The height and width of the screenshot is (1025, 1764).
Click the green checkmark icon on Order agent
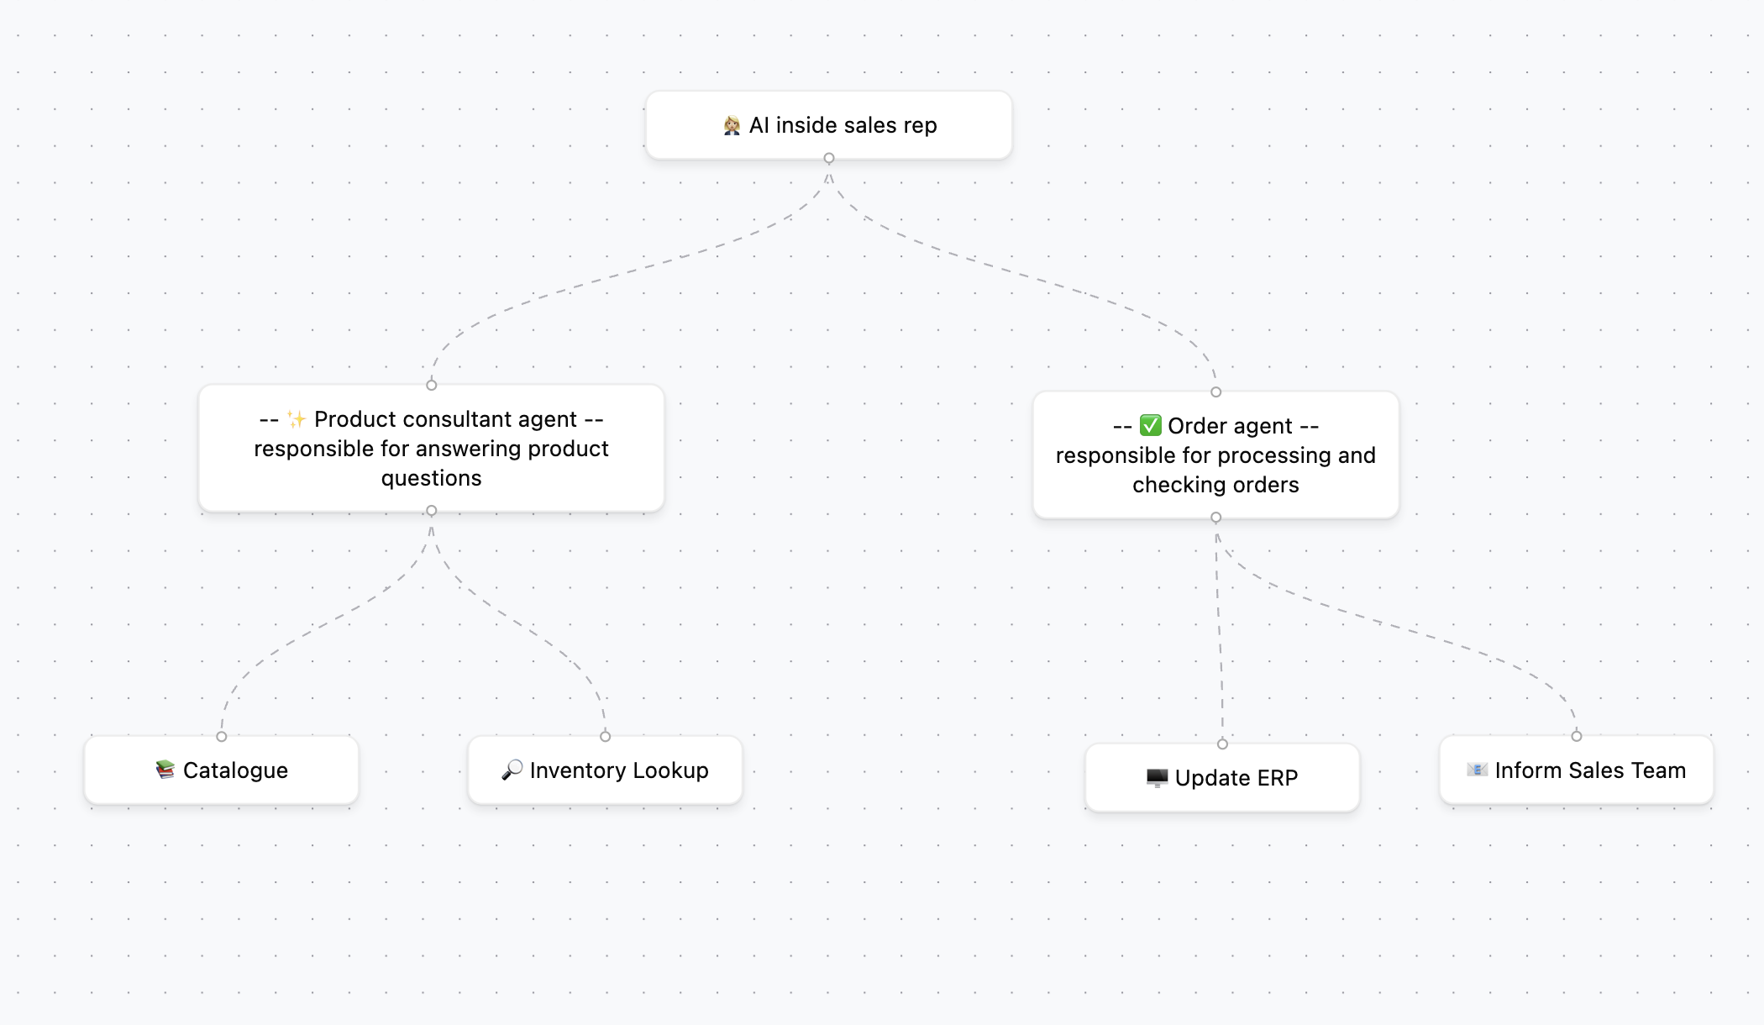[1150, 426]
